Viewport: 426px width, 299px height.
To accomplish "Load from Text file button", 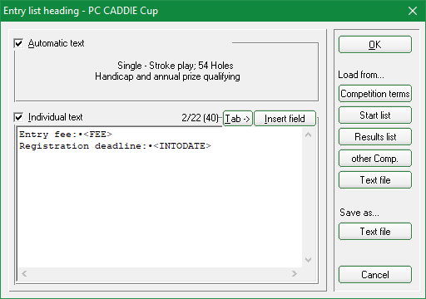I will click(x=375, y=180).
